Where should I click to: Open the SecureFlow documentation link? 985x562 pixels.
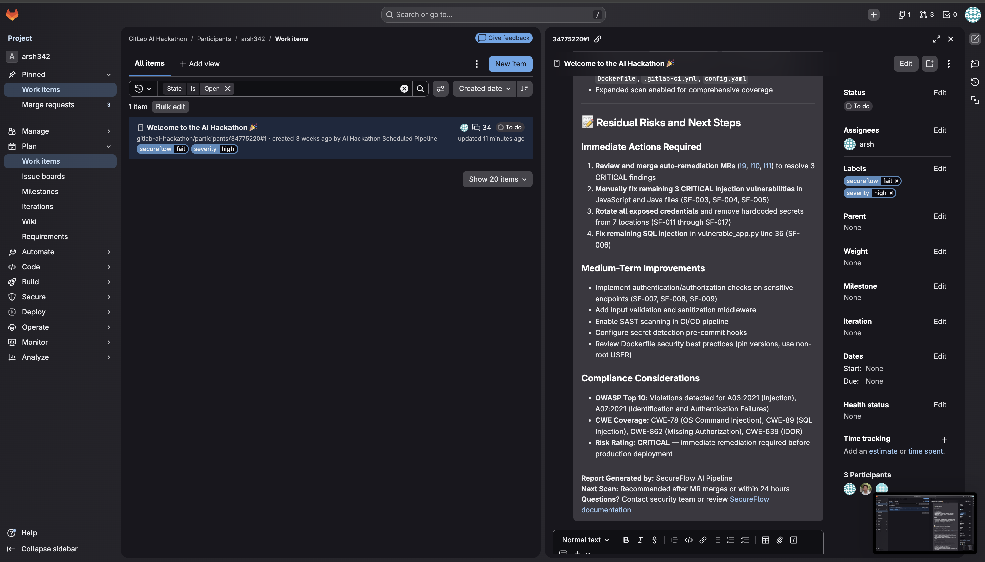point(749,499)
